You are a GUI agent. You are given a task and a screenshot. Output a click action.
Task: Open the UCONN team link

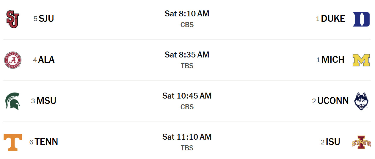point(333,101)
